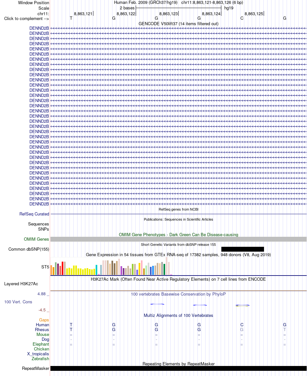Click the colored GTEx expression bar chart
This screenshot has width=307, height=376.
[x=111, y=266]
